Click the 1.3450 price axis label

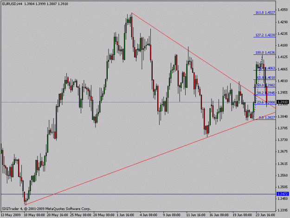click(x=283, y=199)
